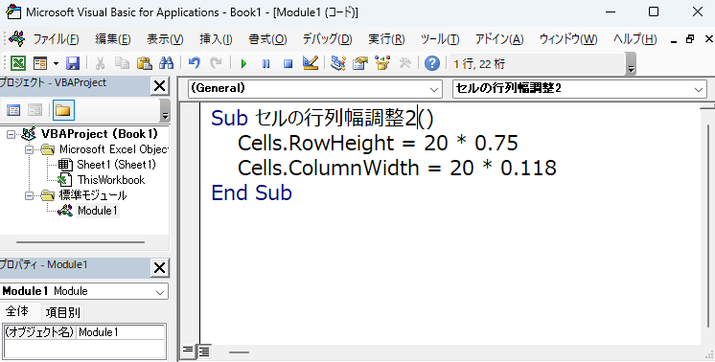Image resolution: width=715 pixels, height=362 pixels.
Task: Collapse the Microsoft Excel Objects folder
Action: (29, 149)
